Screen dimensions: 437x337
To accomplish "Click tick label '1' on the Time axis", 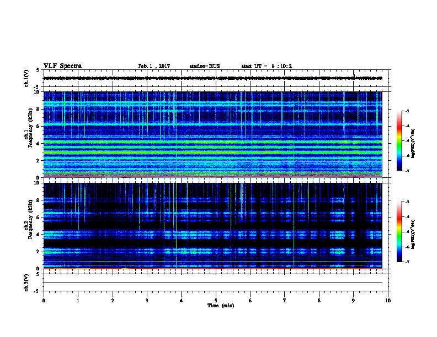I will coord(78,301).
